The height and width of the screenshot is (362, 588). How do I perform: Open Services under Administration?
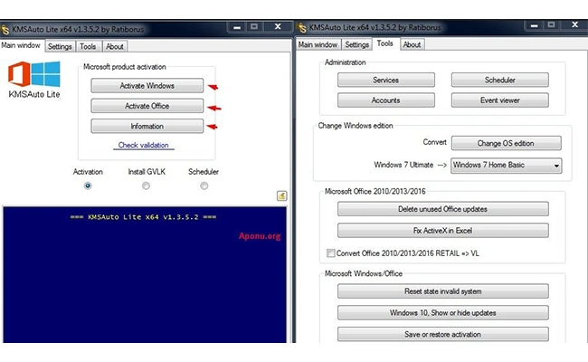click(386, 80)
